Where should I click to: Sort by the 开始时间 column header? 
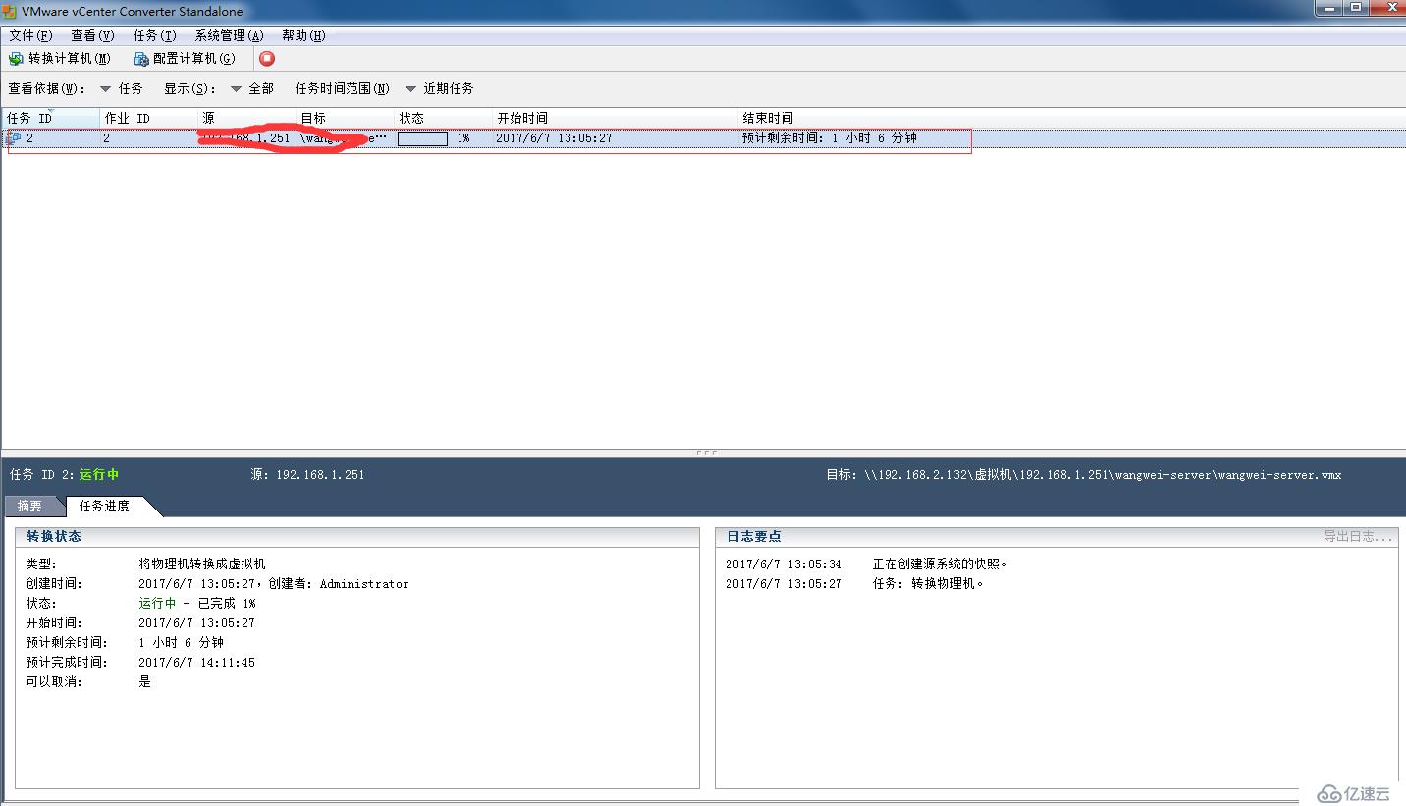click(x=616, y=118)
